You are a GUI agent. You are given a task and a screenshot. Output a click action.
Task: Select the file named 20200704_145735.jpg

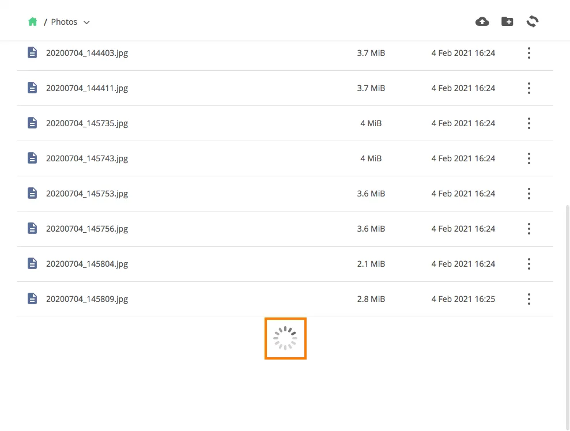click(x=87, y=123)
